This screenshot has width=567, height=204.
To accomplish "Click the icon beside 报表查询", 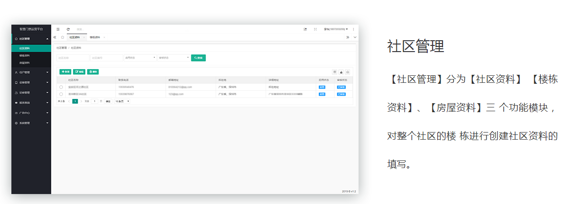I will 16,103.
